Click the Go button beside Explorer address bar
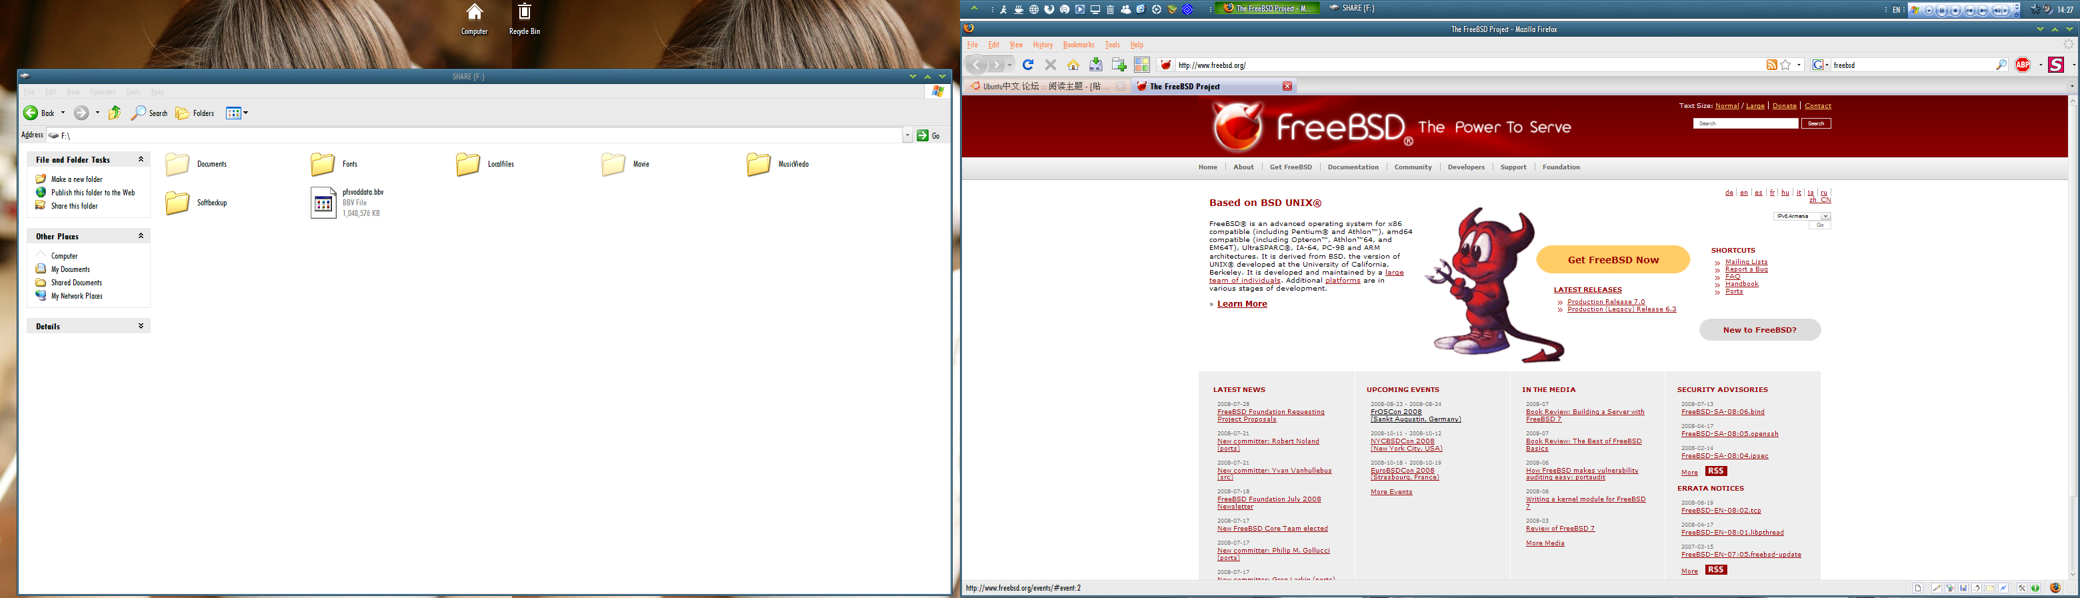The width and height of the screenshot is (2080, 598). pos(929,135)
